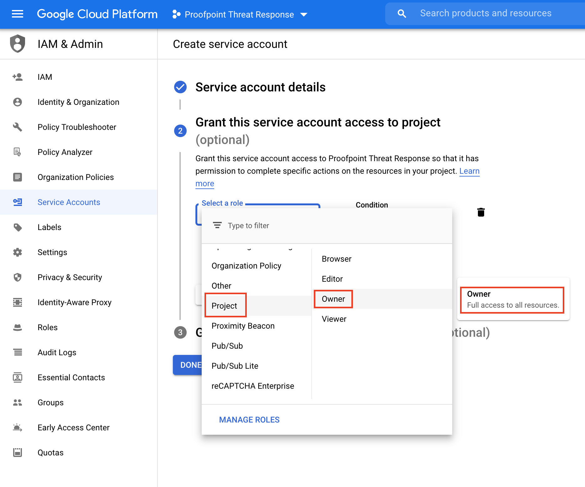The width and height of the screenshot is (585, 487).
Task: Choose the Owner role
Action: (382, 299)
